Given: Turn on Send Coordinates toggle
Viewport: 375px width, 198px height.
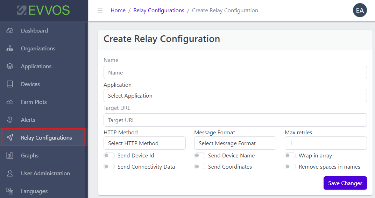Looking at the screenshot, I should [x=200, y=167].
